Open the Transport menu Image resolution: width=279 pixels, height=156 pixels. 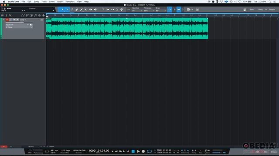(x=70, y=2)
